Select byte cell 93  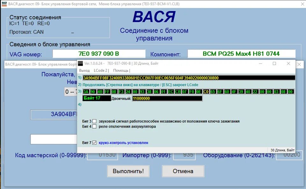[x=142, y=92]
